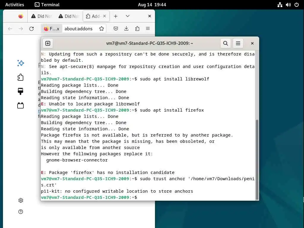Go back in Firefox
Viewport: 304px width, 228px height.
point(10,29)
